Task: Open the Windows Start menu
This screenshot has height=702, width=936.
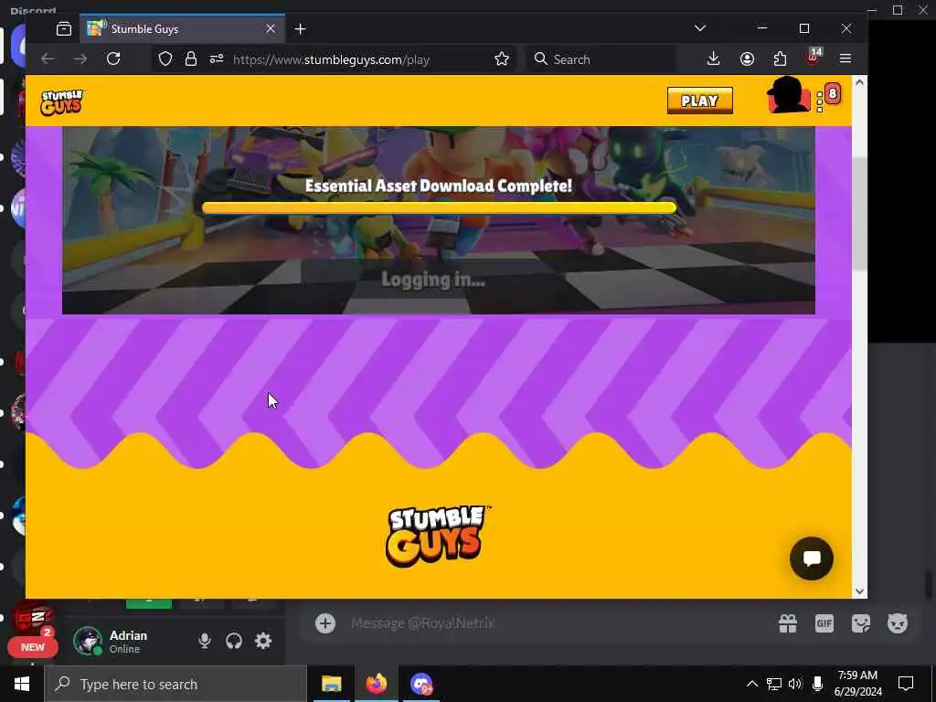Action: pos(22,684)
